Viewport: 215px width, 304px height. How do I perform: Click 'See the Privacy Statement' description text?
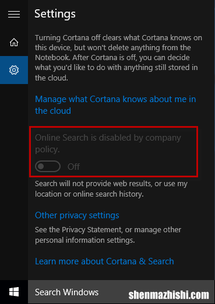click(x=108, y=235)
